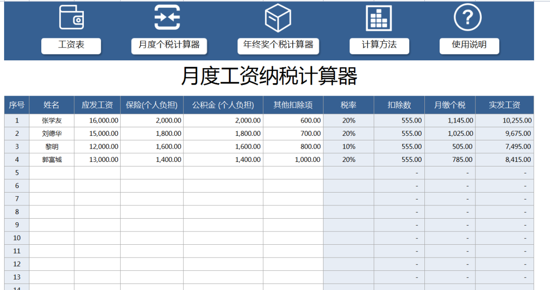Select the 实发工资 header cell
The width and height of the screenshot is (550, 290).
point(504,105)
